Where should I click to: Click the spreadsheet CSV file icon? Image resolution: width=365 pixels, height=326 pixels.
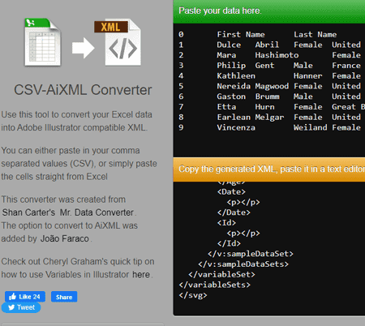[43, 42]
